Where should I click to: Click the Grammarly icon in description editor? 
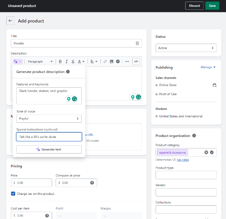[138, 97]
